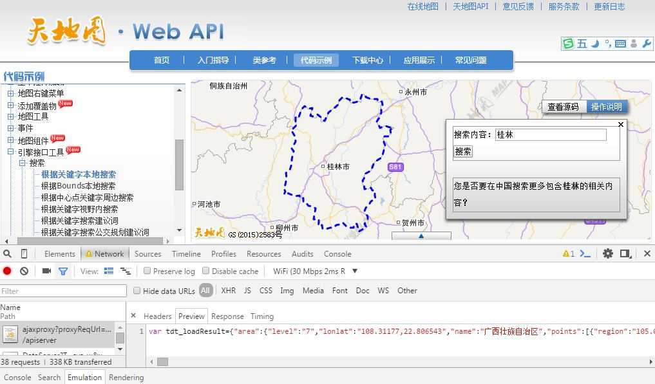Close the request details pane
This screenshot has height=384, width=655.
point(133,316)
